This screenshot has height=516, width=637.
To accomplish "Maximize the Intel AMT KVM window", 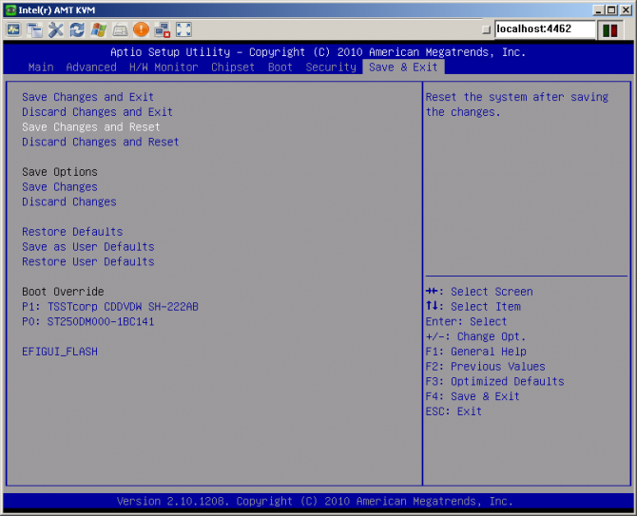I will coord(611,10).
